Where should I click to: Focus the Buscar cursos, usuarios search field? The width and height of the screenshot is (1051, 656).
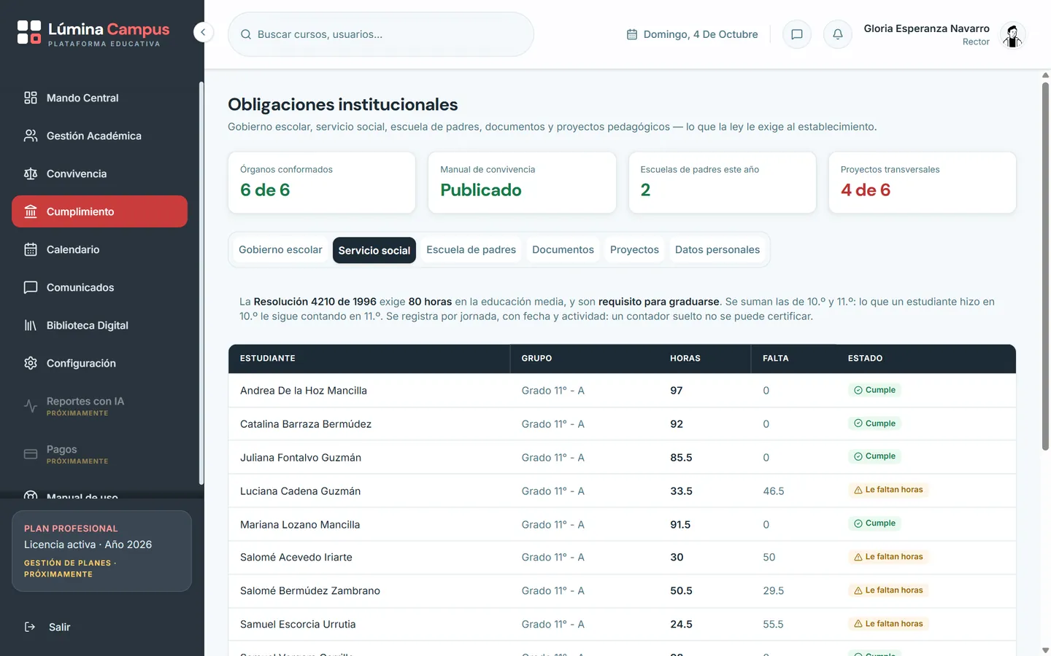(381, 34)
